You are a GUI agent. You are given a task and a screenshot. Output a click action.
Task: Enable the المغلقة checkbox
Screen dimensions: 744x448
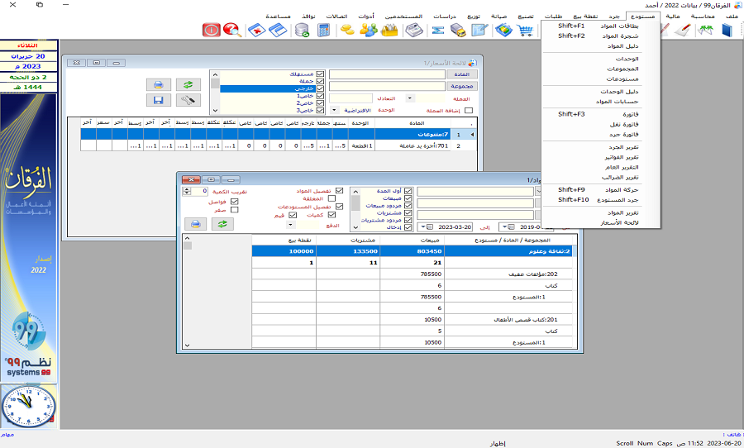[x=331, y=198]
